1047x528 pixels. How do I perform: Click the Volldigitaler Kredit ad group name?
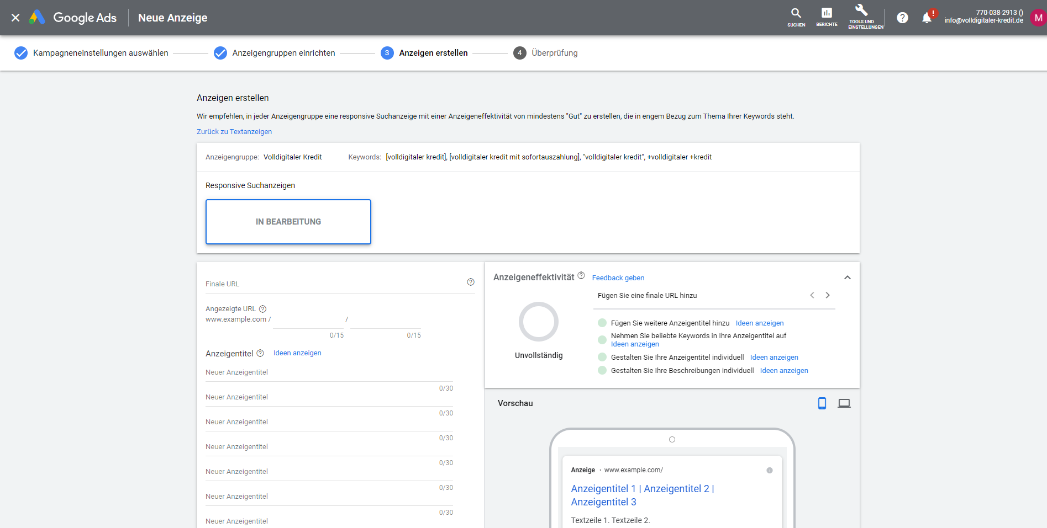[x=293, y=157]
